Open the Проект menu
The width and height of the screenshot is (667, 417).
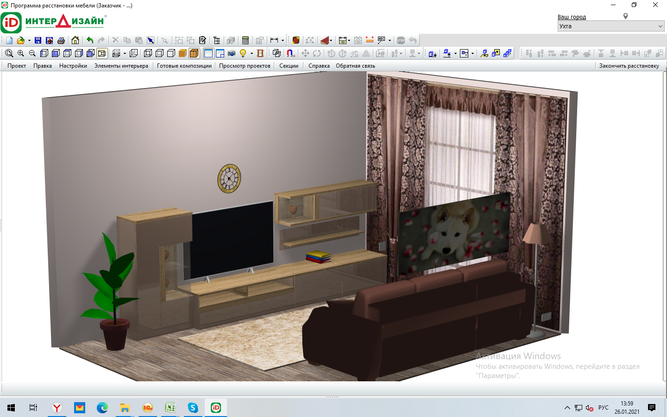[x=17, y=66]
